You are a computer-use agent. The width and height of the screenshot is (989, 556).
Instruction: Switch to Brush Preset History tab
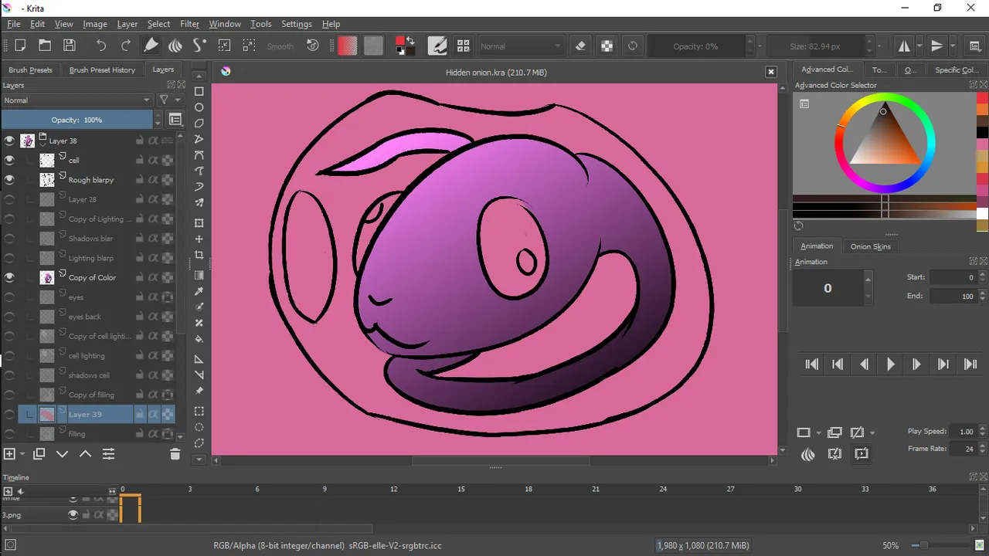[102, 69]
